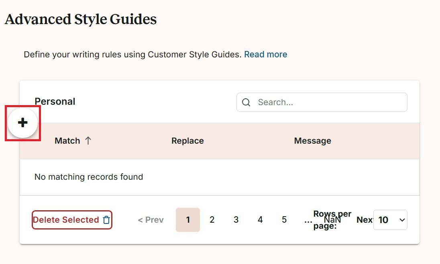Screen dimensions: 440x264
Task: Jump to page 3
Action: click(236, 220)
